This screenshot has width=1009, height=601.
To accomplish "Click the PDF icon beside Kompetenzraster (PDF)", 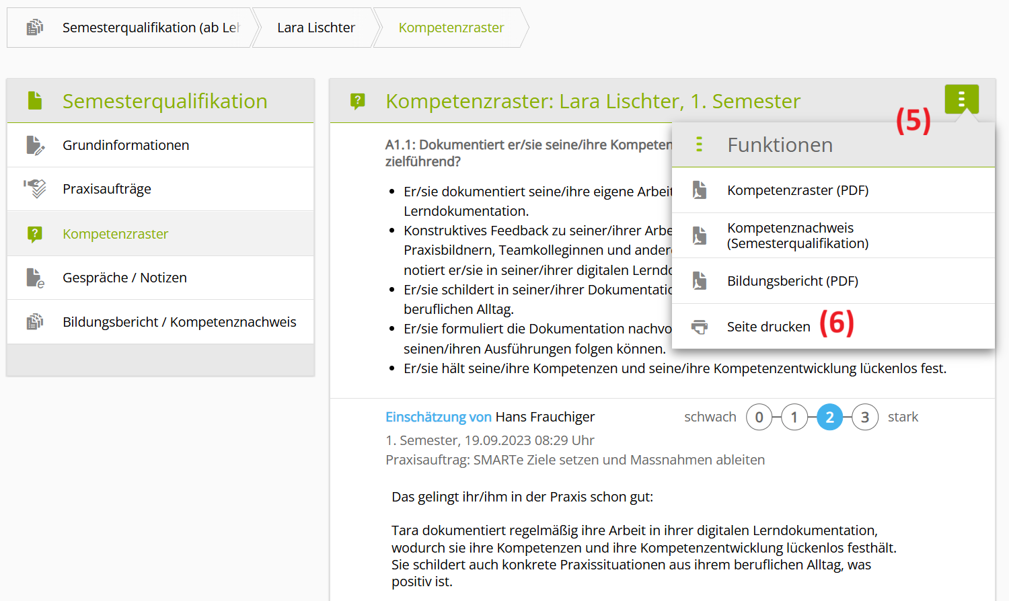I will (x=700, y=190).
